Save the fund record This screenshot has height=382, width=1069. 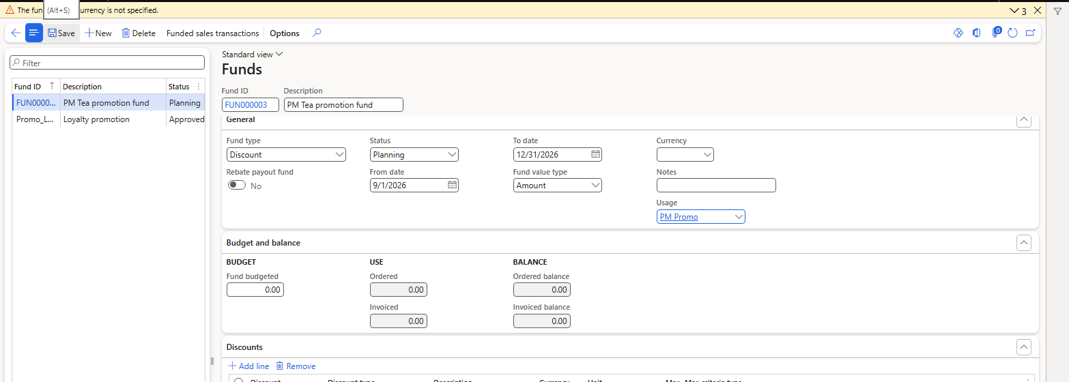coord(61,33)
